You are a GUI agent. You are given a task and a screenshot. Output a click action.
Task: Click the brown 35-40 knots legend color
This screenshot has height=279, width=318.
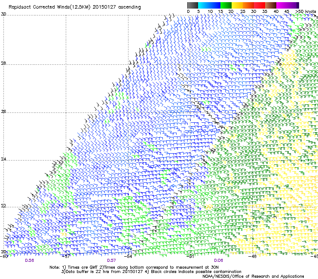tap(271, 5)
